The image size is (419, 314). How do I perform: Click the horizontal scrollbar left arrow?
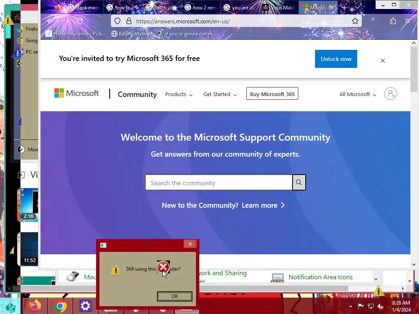click(9, 288)
